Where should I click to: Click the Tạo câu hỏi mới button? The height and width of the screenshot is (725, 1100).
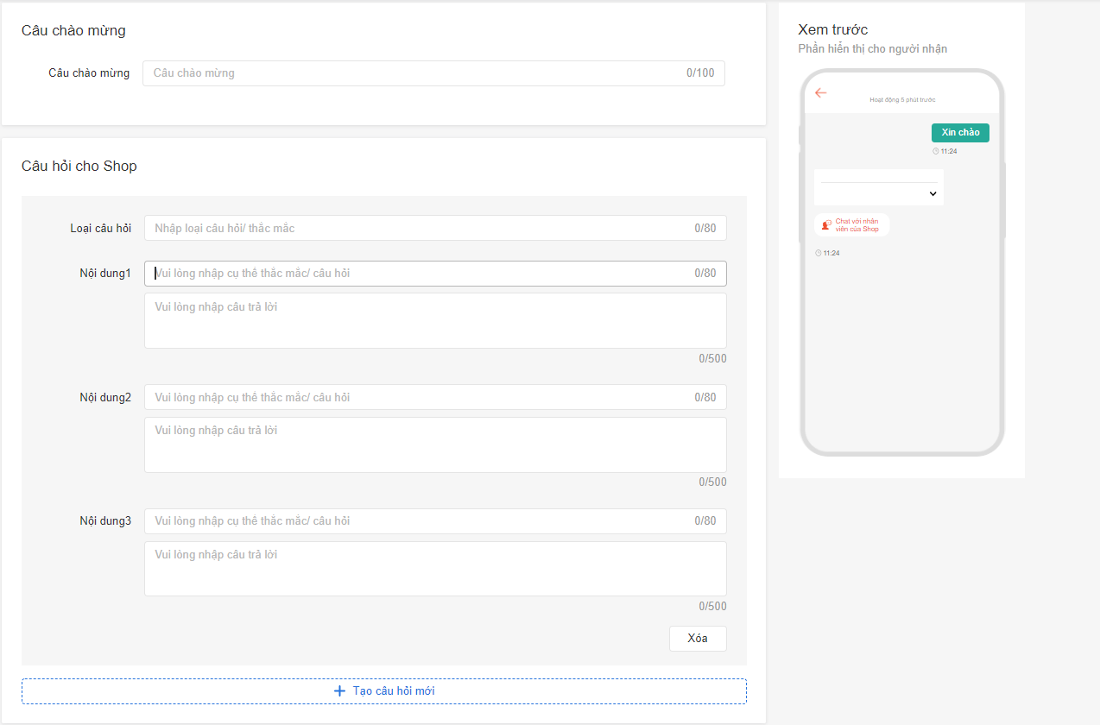(x=384, y=691)
